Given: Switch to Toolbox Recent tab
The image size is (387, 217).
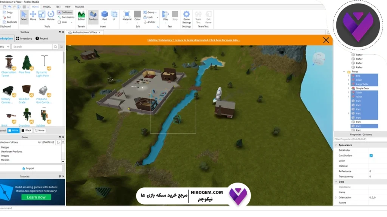Looking at the screenshot, I should pos(42,38).
